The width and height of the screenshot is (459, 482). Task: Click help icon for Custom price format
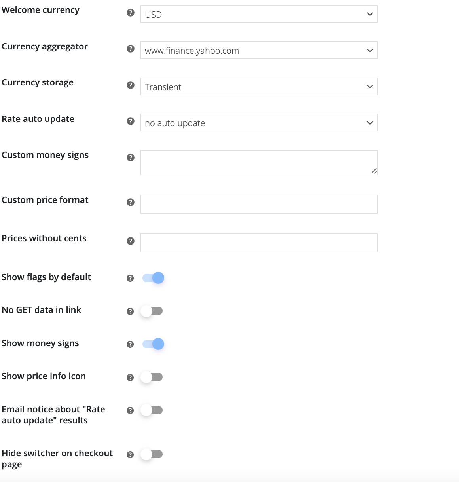click(x=131, y=202)
